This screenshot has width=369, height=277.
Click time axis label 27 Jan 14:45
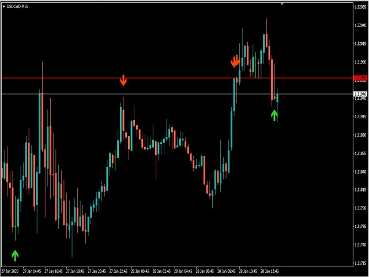tap(32, 271)
